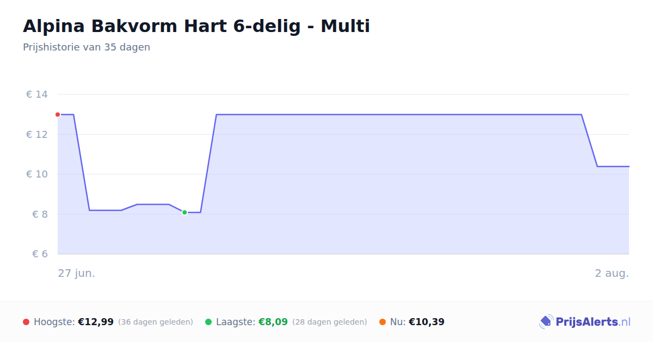Click the green Laagste legend dot
Viewport: 653px width, 342px height.
tap(208, 322)
